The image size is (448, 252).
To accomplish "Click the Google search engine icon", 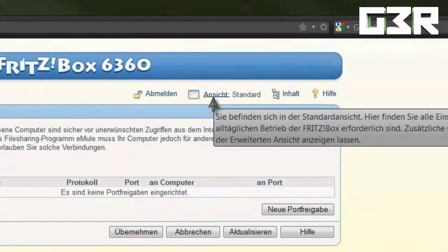I will click(x=339, y=27).
